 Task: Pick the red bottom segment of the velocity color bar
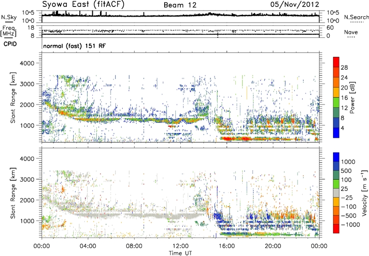[336, 229]
